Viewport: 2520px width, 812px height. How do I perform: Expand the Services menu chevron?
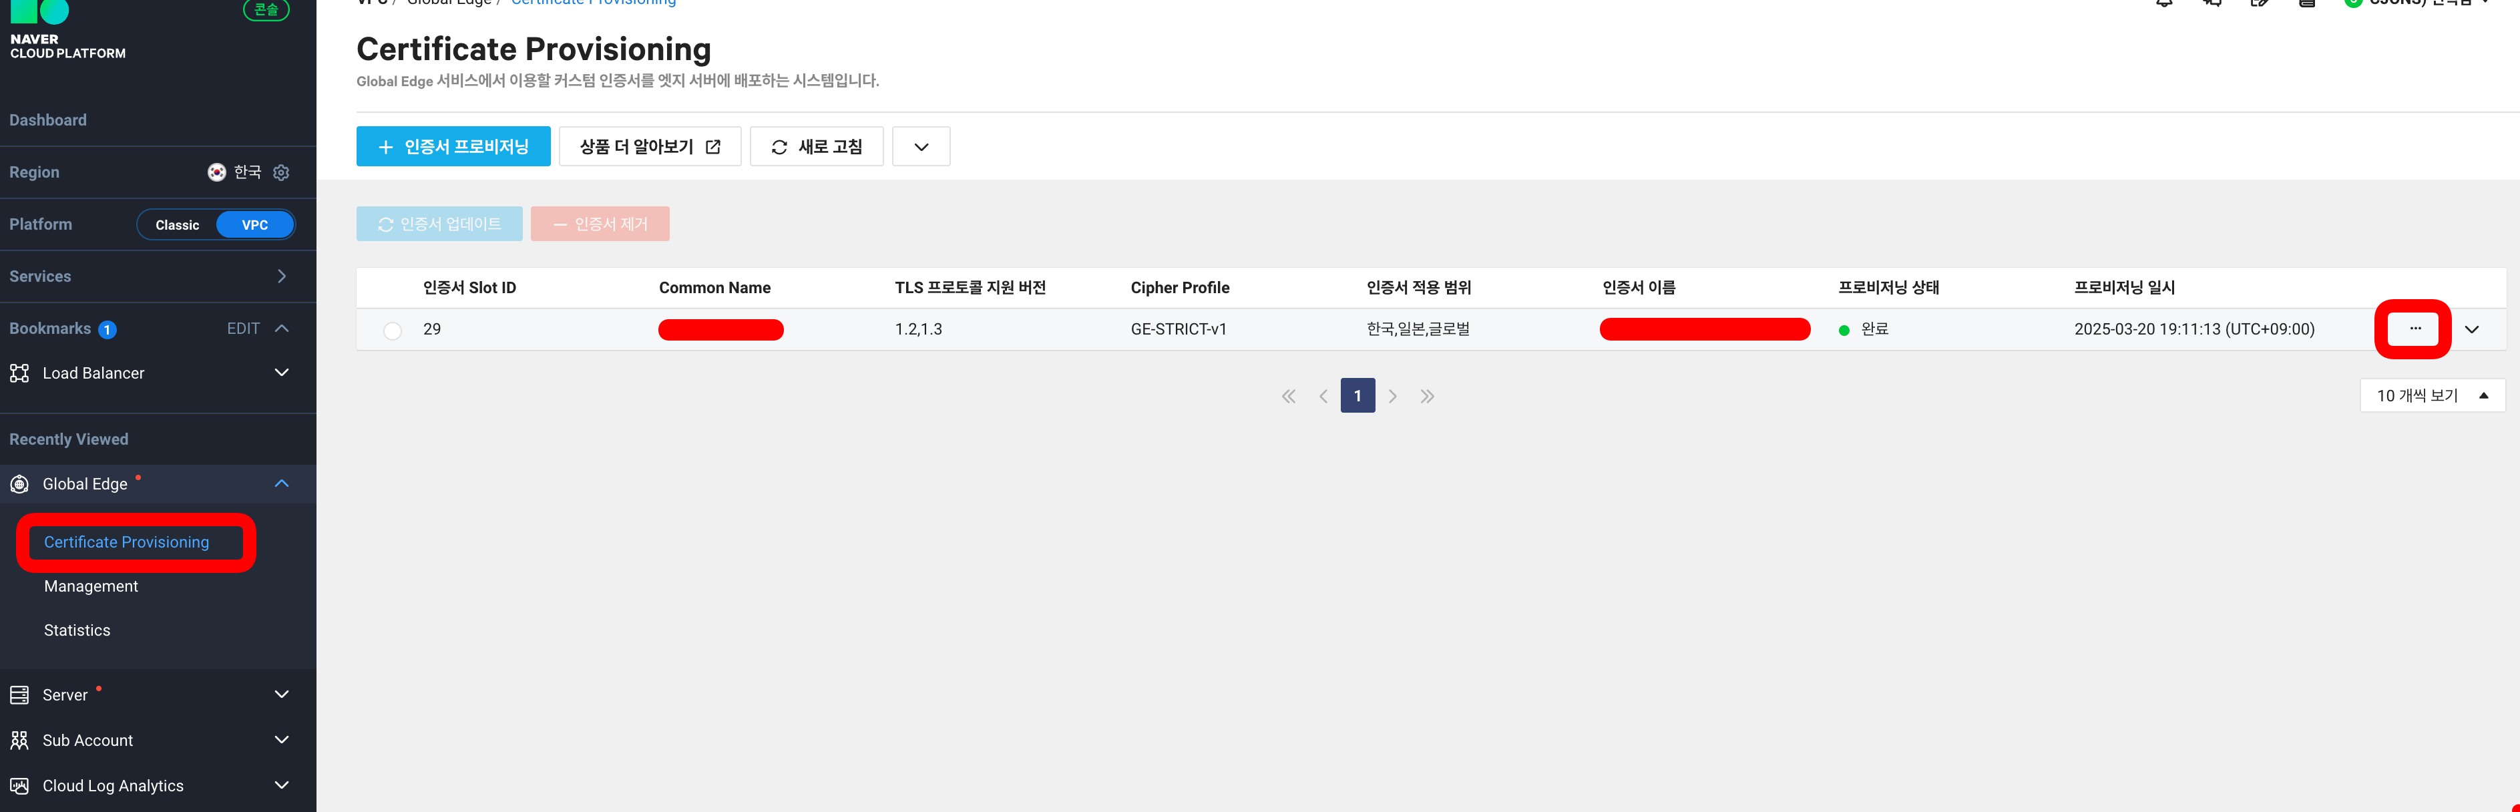click(x=282, y=277)
